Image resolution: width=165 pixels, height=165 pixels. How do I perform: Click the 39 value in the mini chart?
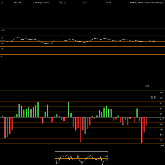[107, 156]
